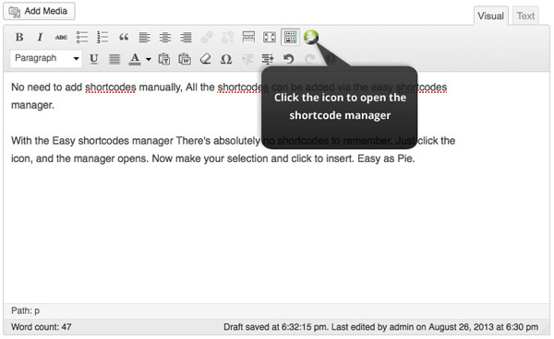The height and width of the screenshot is (339, 554).
Task: Click text 'With the Easy shortcodes manager'
Action: point(92,141)
